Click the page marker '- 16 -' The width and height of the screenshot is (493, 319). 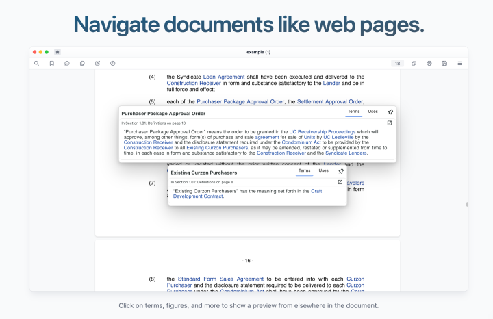247,261
